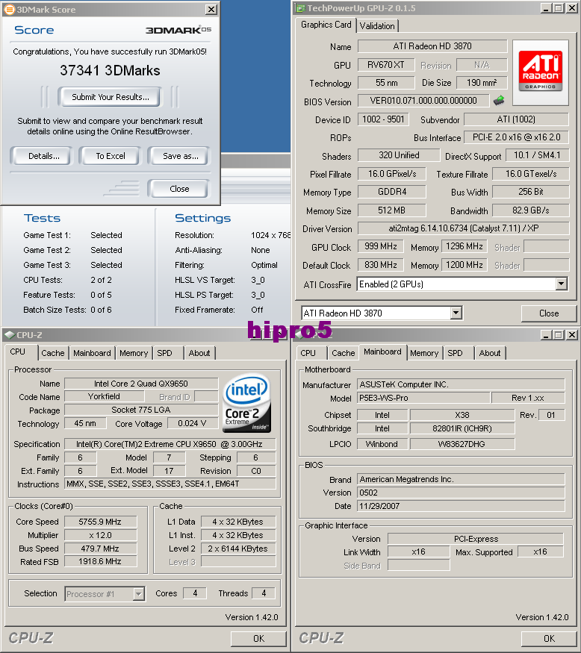
Task: Click the southbridge 82801IR (ICH9R) value
Action: point(462,428)
